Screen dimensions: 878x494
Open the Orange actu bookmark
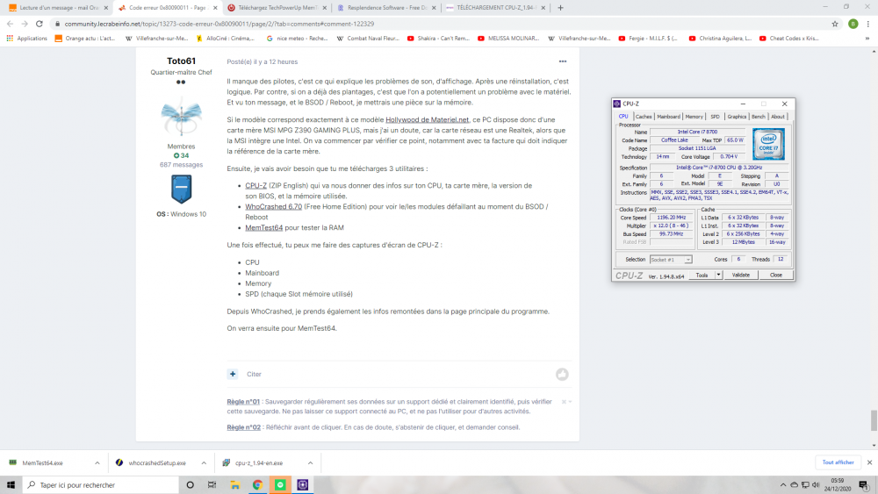pos(85,38)
